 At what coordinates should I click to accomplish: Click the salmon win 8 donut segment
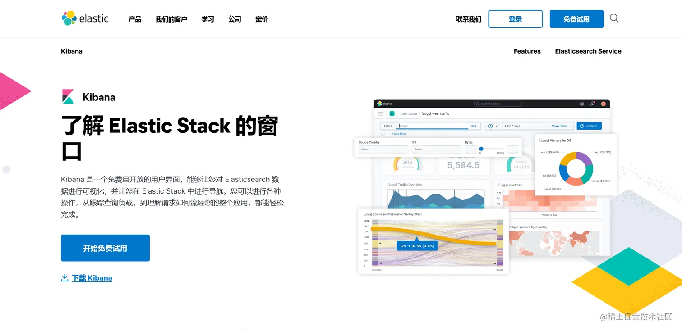573,181
